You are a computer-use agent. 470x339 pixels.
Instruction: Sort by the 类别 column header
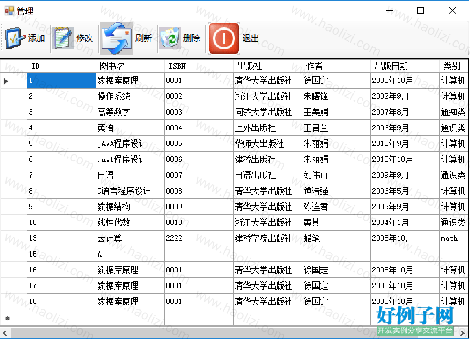click(x=454, y=66)
